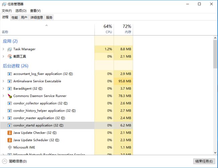Click the Microsoft IME process icon
The height and width of the screenshot is (168, 218).
coord(9,148)
